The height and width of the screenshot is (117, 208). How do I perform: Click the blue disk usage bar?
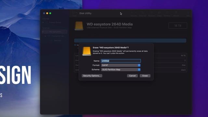click(130, 41)
